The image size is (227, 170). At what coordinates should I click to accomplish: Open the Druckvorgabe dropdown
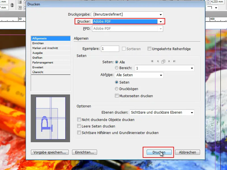(127, 14)
